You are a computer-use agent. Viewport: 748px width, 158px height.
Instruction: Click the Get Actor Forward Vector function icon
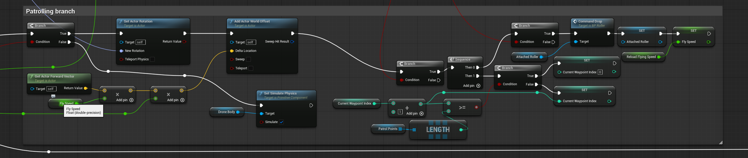click(31, 76)
